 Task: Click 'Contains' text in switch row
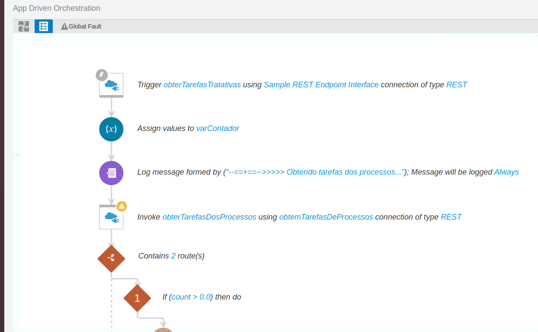pos(154,256)
